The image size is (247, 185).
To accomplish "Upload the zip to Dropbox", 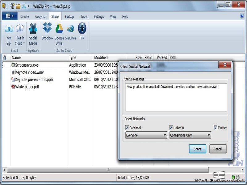I will [x=48, y=31].
